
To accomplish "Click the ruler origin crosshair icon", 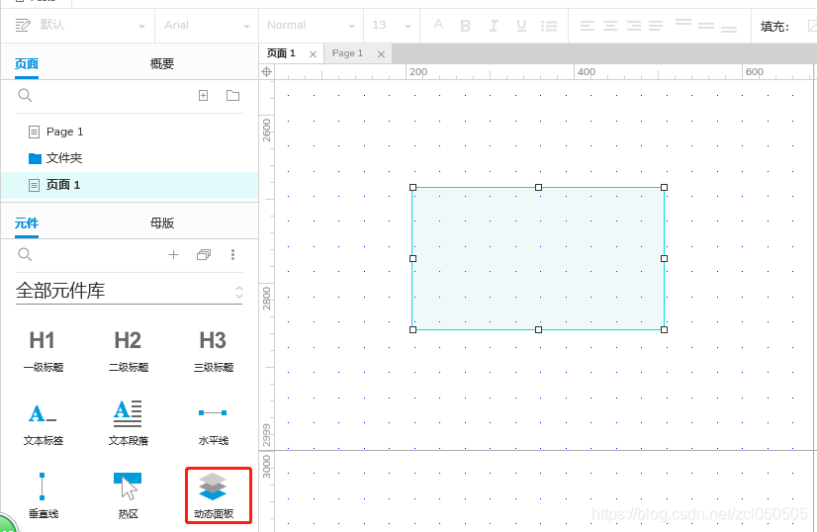I will 266,72.
